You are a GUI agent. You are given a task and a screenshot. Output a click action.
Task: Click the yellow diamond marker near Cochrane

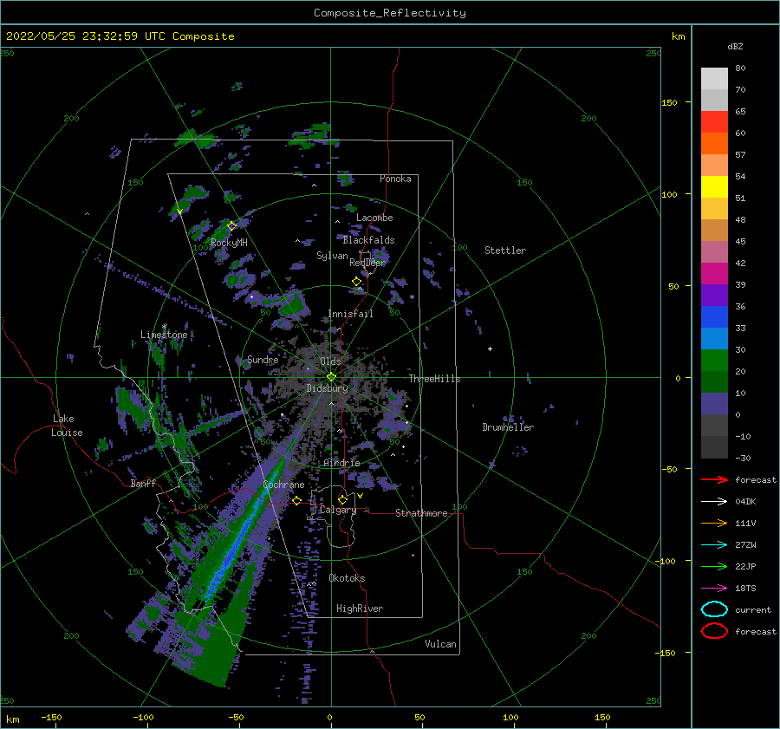296,501
